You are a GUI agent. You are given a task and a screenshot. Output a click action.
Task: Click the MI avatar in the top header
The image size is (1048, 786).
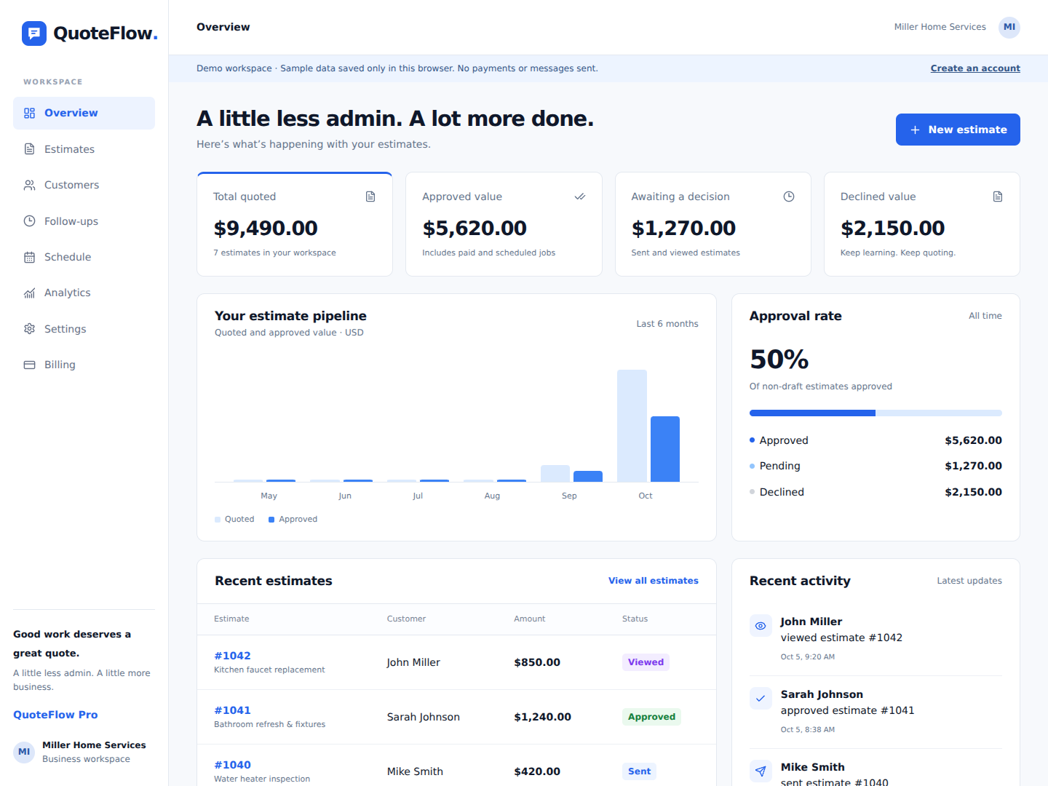pyautogui.click(x=1009, y=27)
